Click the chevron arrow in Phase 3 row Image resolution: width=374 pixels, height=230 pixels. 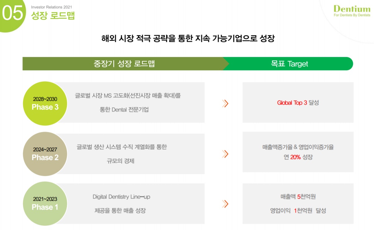[x=225, y=103]
